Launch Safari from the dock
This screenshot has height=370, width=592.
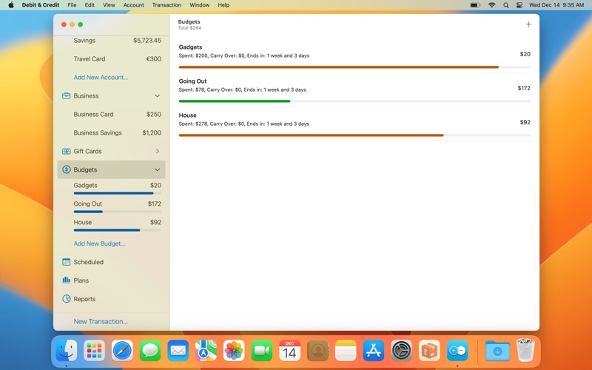click(122, 350)
